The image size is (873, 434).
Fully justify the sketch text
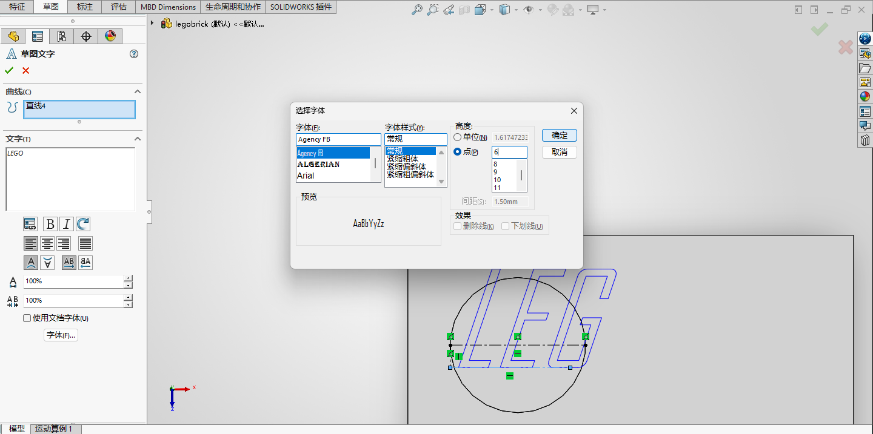point(85,243)
